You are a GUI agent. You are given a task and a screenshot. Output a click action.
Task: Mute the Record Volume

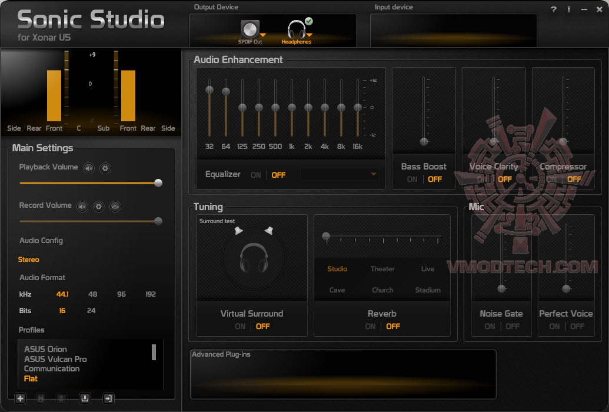point(82,207)
